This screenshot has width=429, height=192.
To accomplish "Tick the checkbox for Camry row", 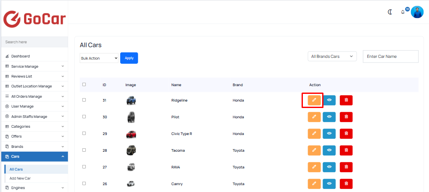I will [x=84, y=183].
